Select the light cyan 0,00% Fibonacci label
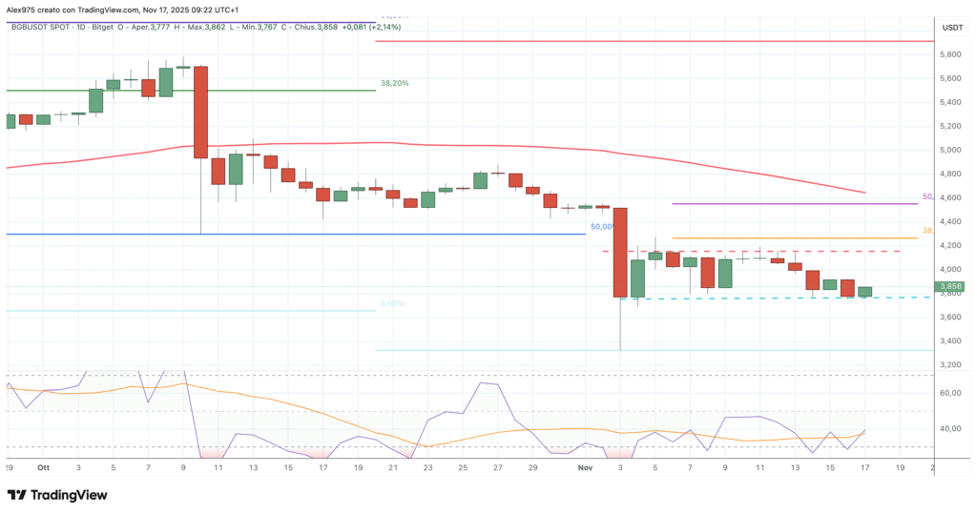The image size is (977, 514). (392, 303)
